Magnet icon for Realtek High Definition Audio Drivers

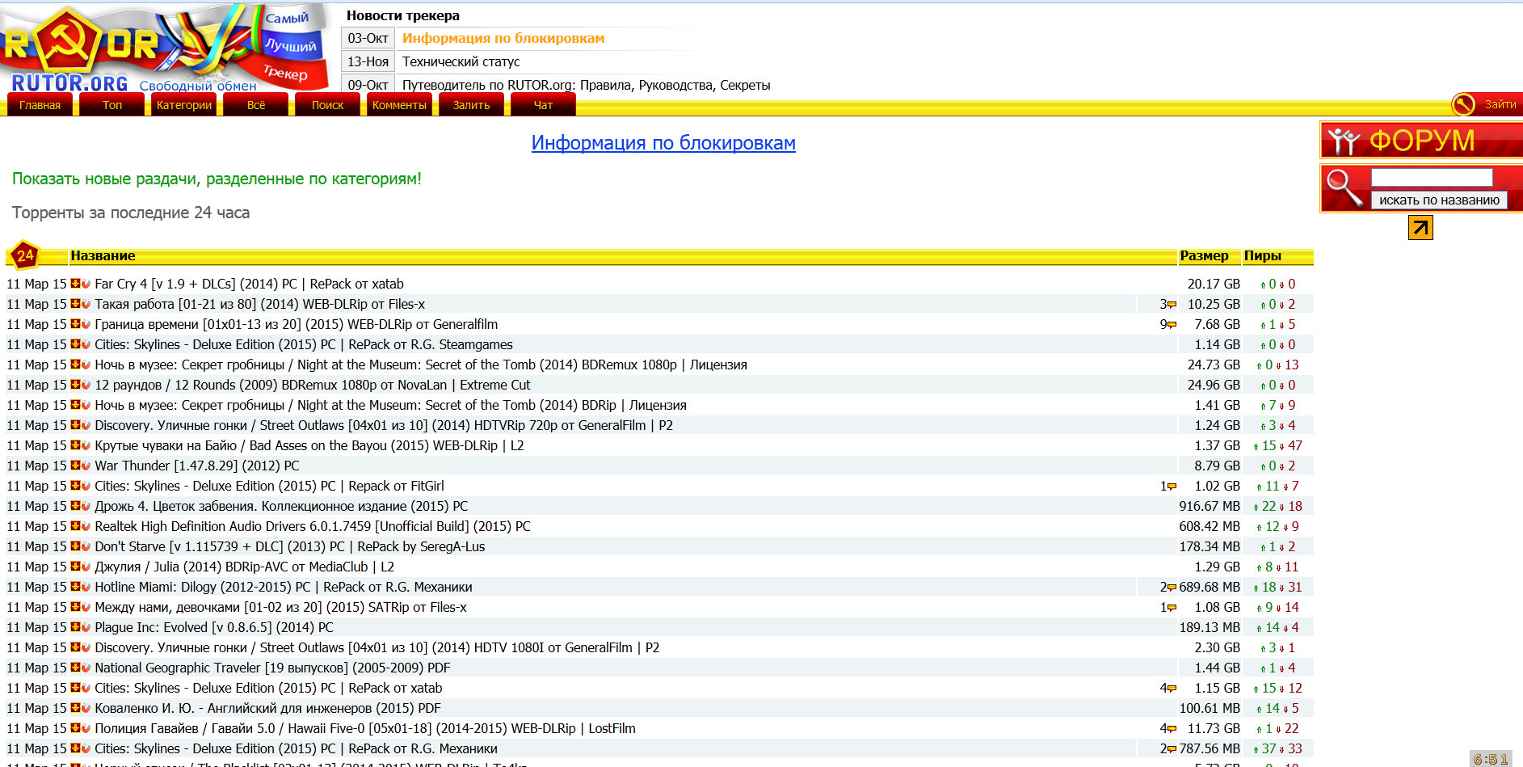pyautogui.click(x=86, y=525)
